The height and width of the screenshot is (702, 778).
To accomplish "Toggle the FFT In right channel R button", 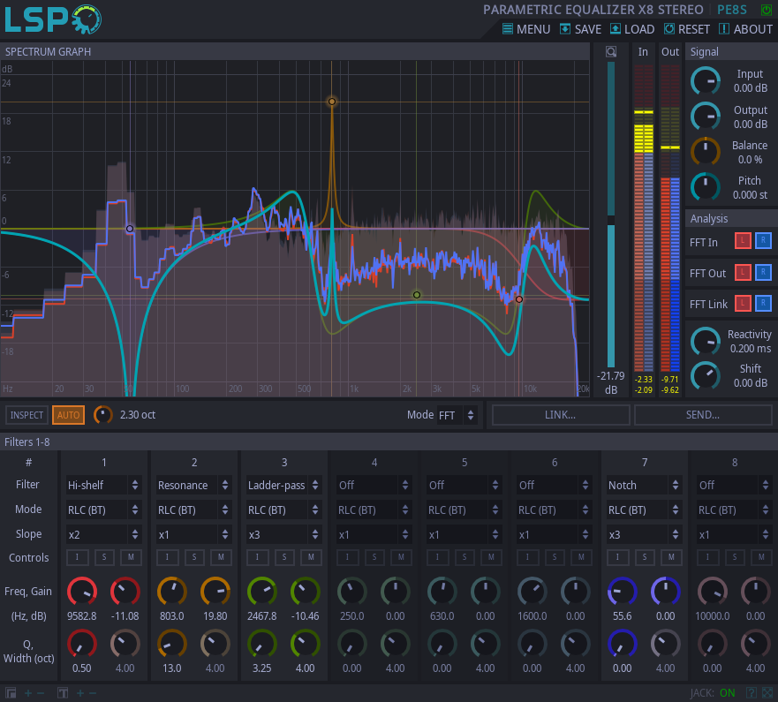I will pyautogui.click(x=763, y=241).
